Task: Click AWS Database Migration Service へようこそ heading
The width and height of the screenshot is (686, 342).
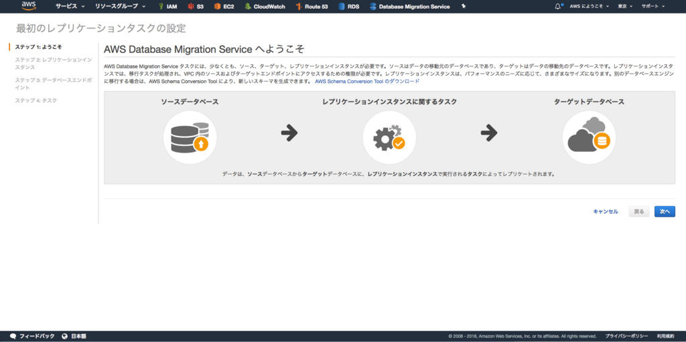Action: click(204, 49)
